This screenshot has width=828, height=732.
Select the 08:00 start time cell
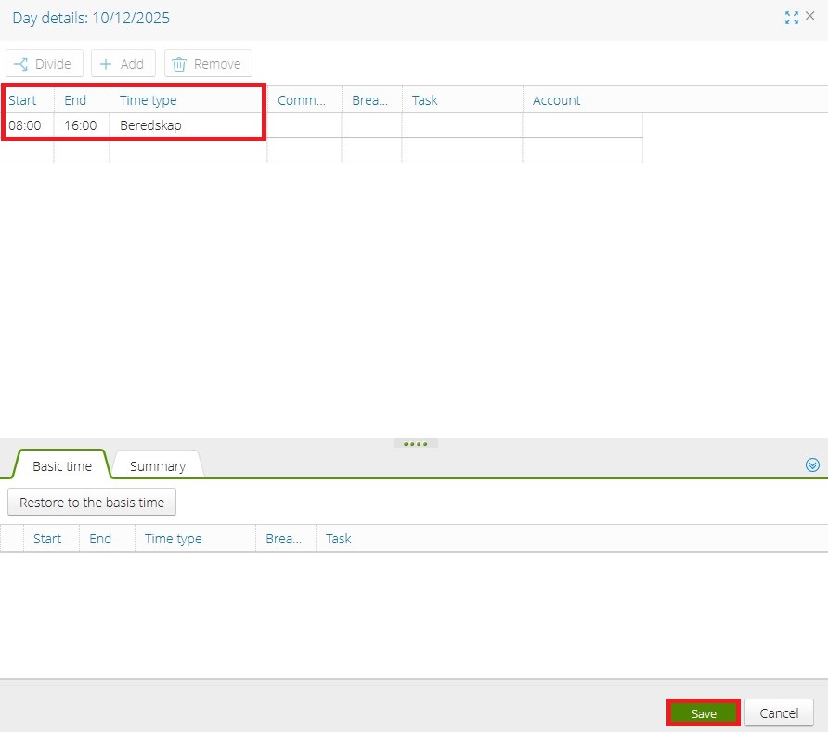click(x=25, y=125)
